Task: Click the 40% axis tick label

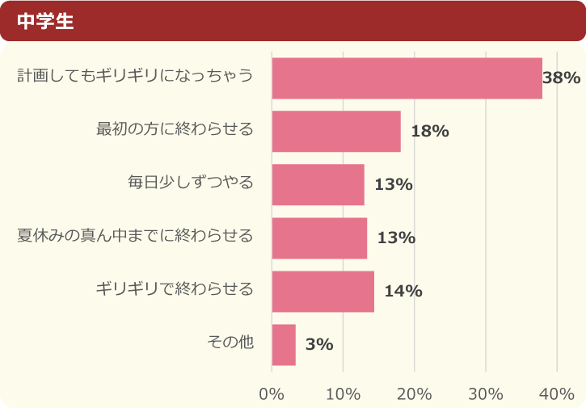Action: 557,394
